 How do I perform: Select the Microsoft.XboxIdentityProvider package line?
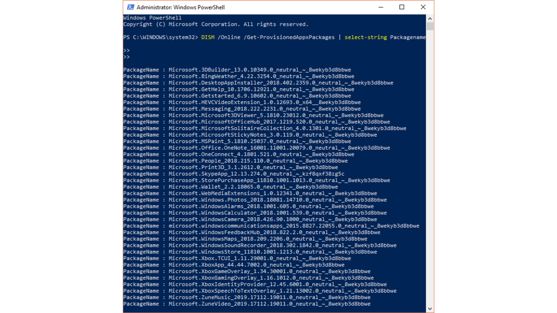255,284
